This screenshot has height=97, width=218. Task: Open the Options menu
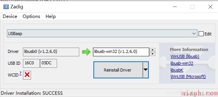click(31, 16)
